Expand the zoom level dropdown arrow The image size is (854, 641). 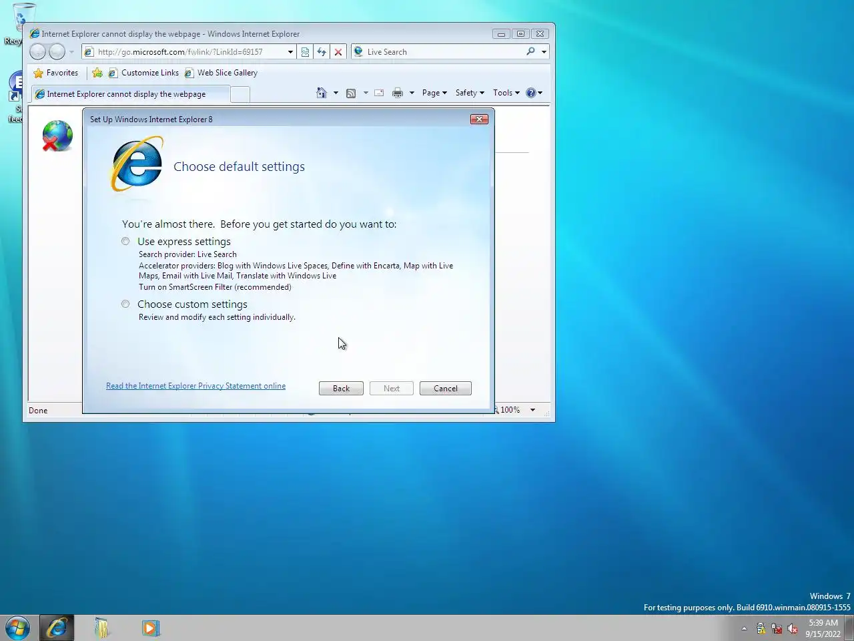point(532,410)
